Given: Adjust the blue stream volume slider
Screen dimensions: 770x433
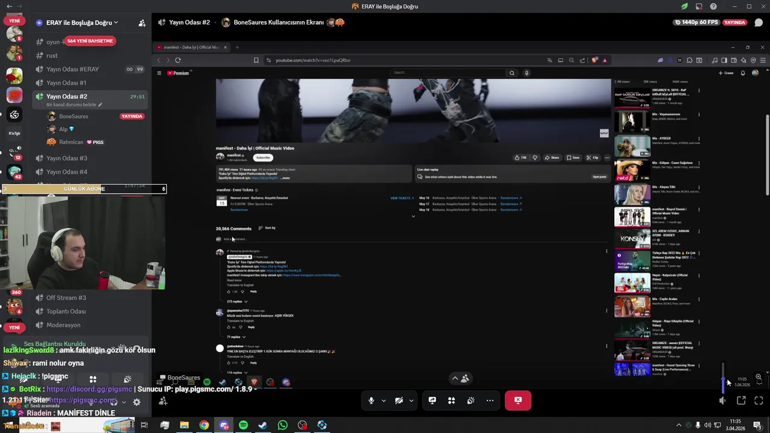Looking at the screenshot, I should point(723,378).
